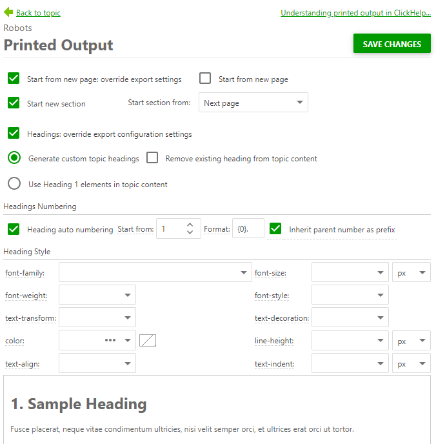
Task: Uncheck Start from new page: override export settings
Action: (x=14, y=79)
